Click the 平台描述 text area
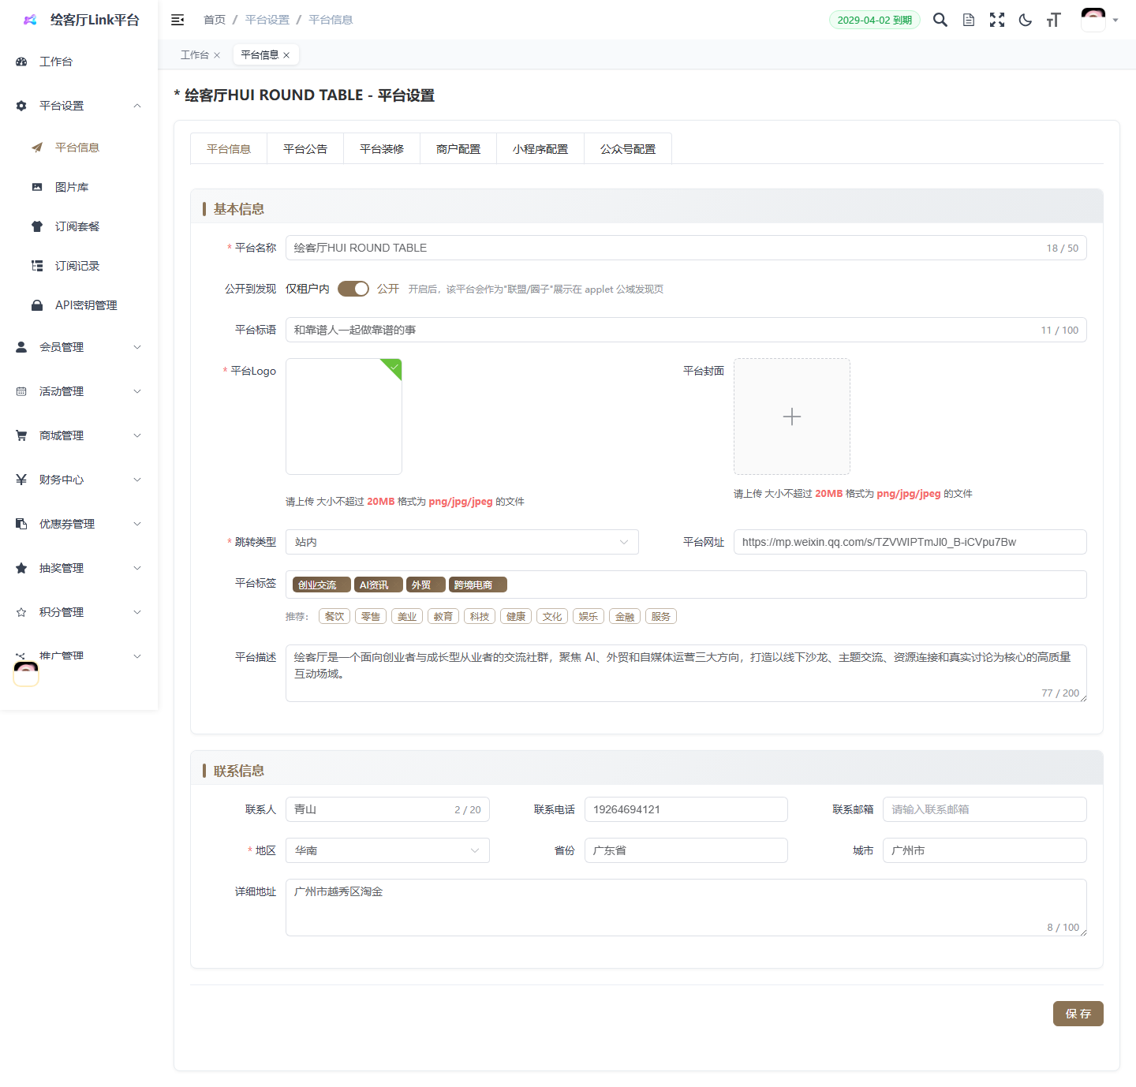Viewport: 1136px width, 1087px height. (x=686, y=673)
